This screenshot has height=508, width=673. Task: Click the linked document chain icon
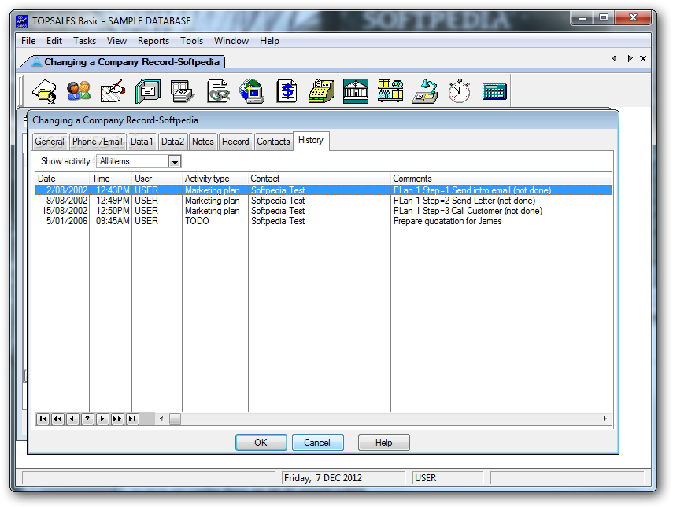[217, 91]
